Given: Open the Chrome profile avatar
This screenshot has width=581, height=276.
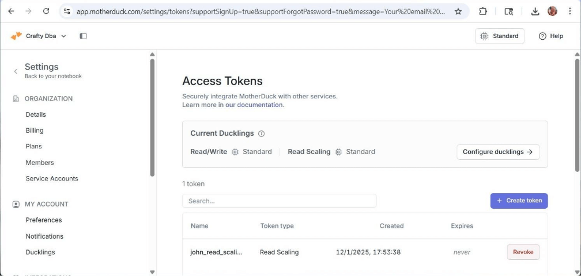Looking at the screenshot, I should 552,11.
